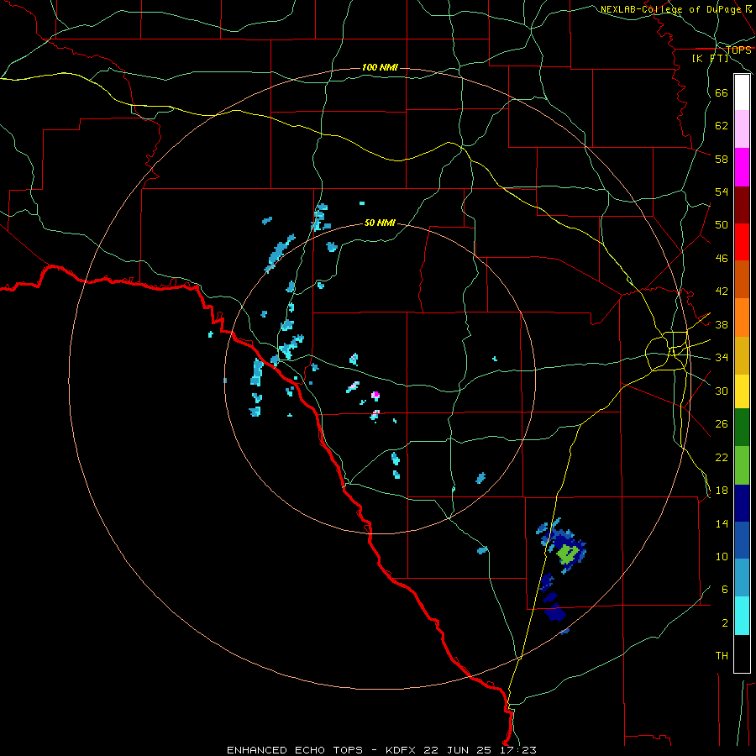Click legend scale value '30'
Image resolution: width=756 pixels, height=756 pixels.
(722, 391)
